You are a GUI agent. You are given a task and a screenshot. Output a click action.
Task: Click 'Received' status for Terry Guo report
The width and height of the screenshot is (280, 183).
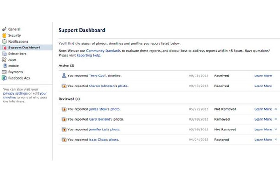point(222,75)
